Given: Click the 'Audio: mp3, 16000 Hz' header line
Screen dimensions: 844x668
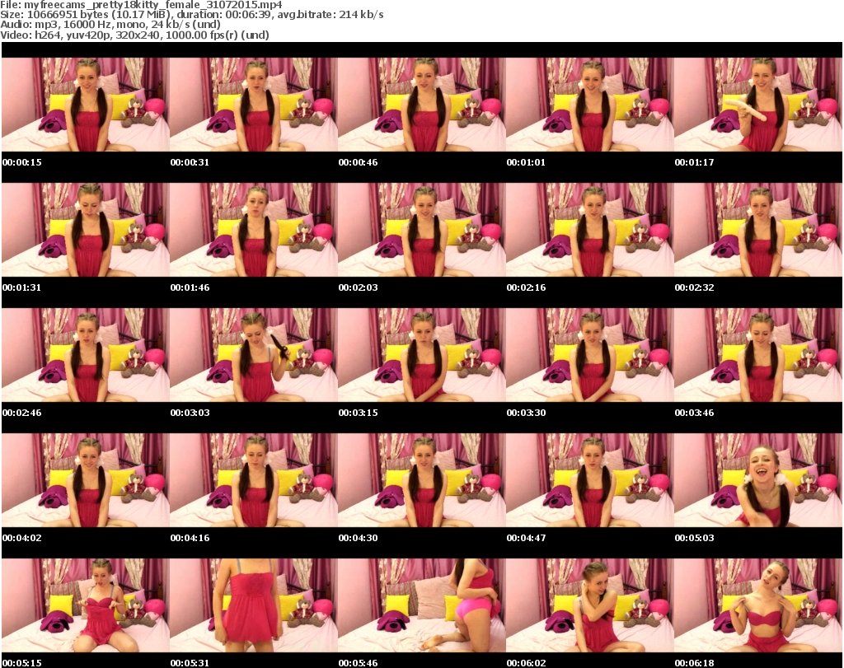Looking at the screenshot, I should [x=110, y=25].
